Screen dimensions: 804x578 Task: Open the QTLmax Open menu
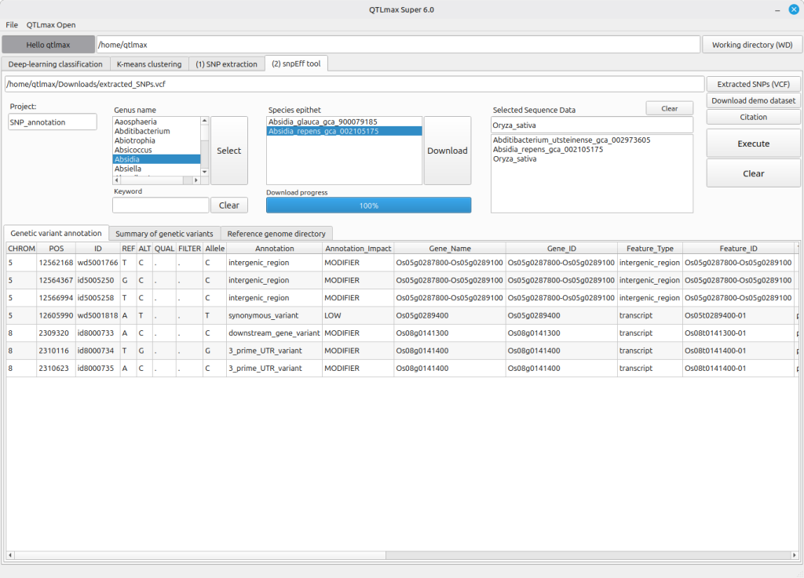click(x=51, y=25)
